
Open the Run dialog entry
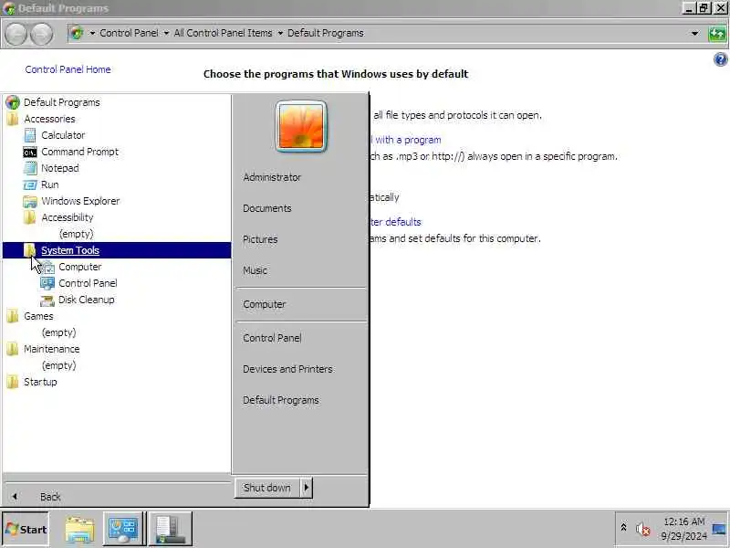pos(49,184)
